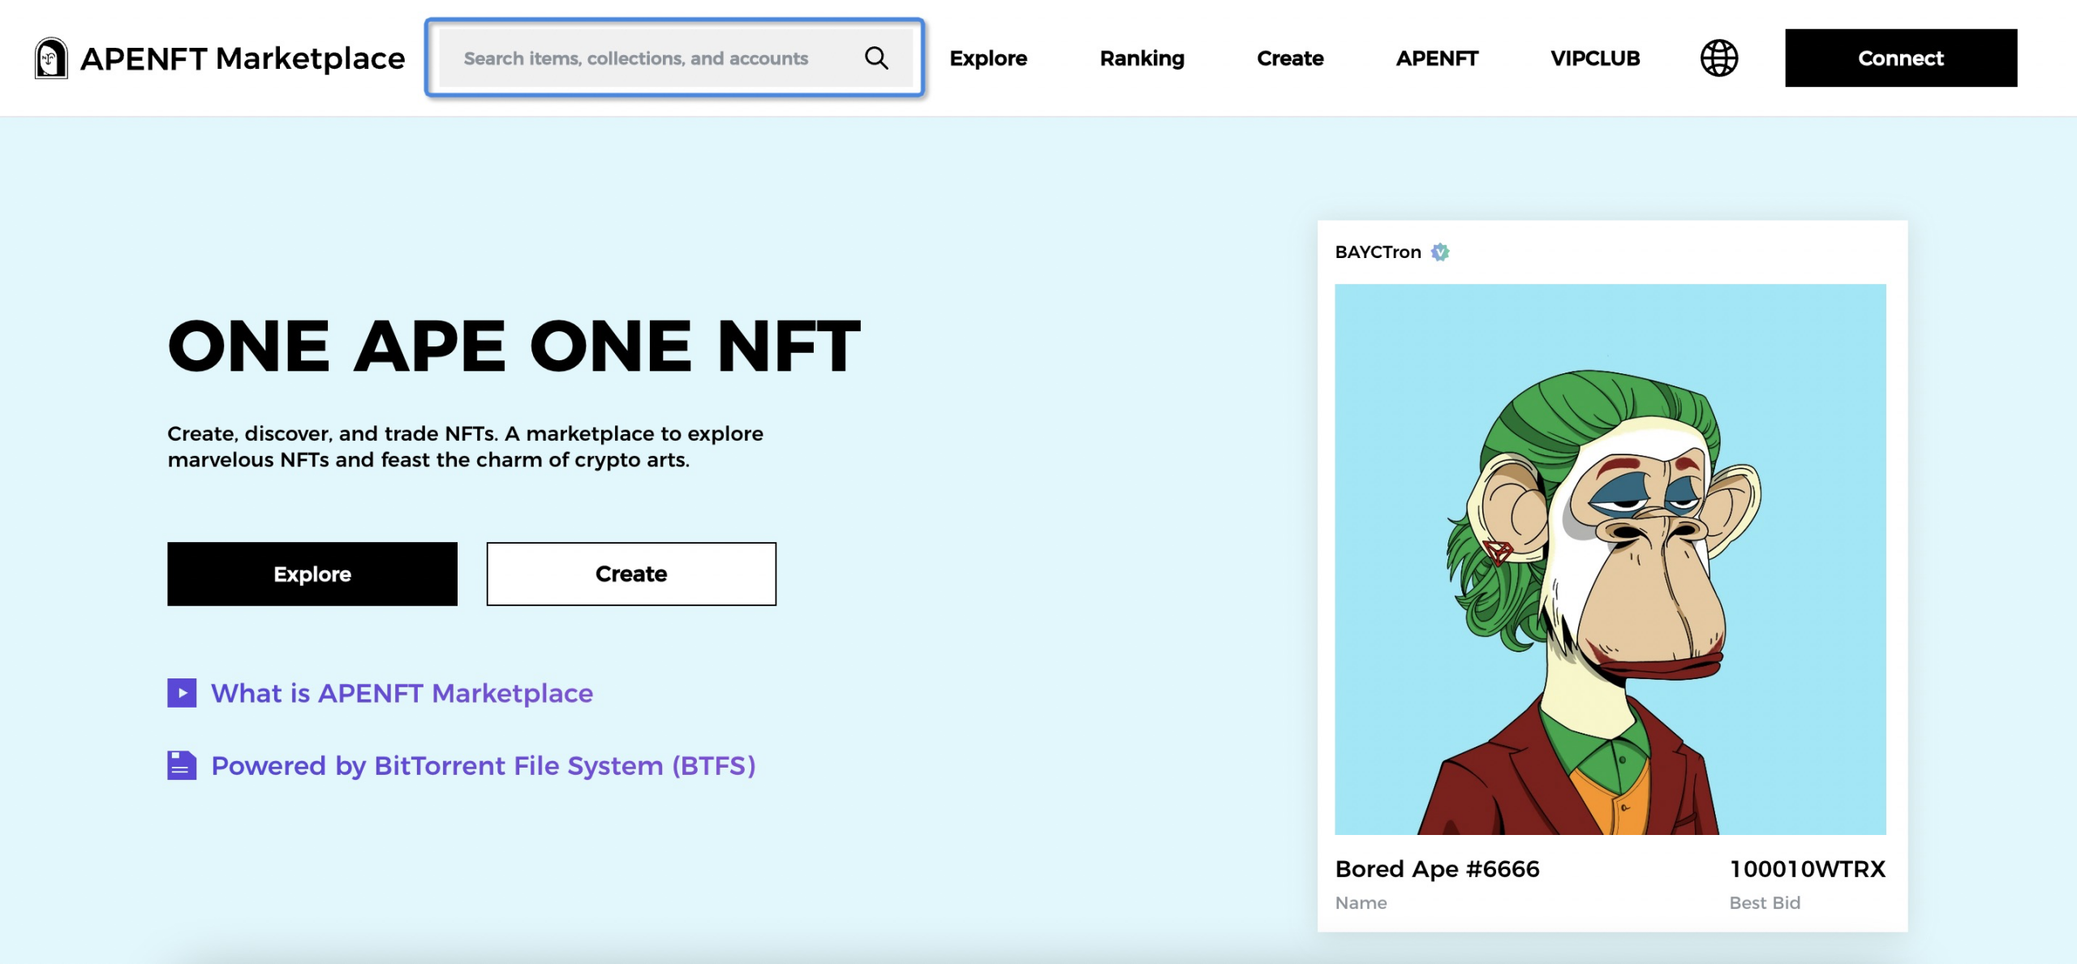2077x964 pixels.
Task: Click the white Create hero button
Action: click(x=631, y=574)
